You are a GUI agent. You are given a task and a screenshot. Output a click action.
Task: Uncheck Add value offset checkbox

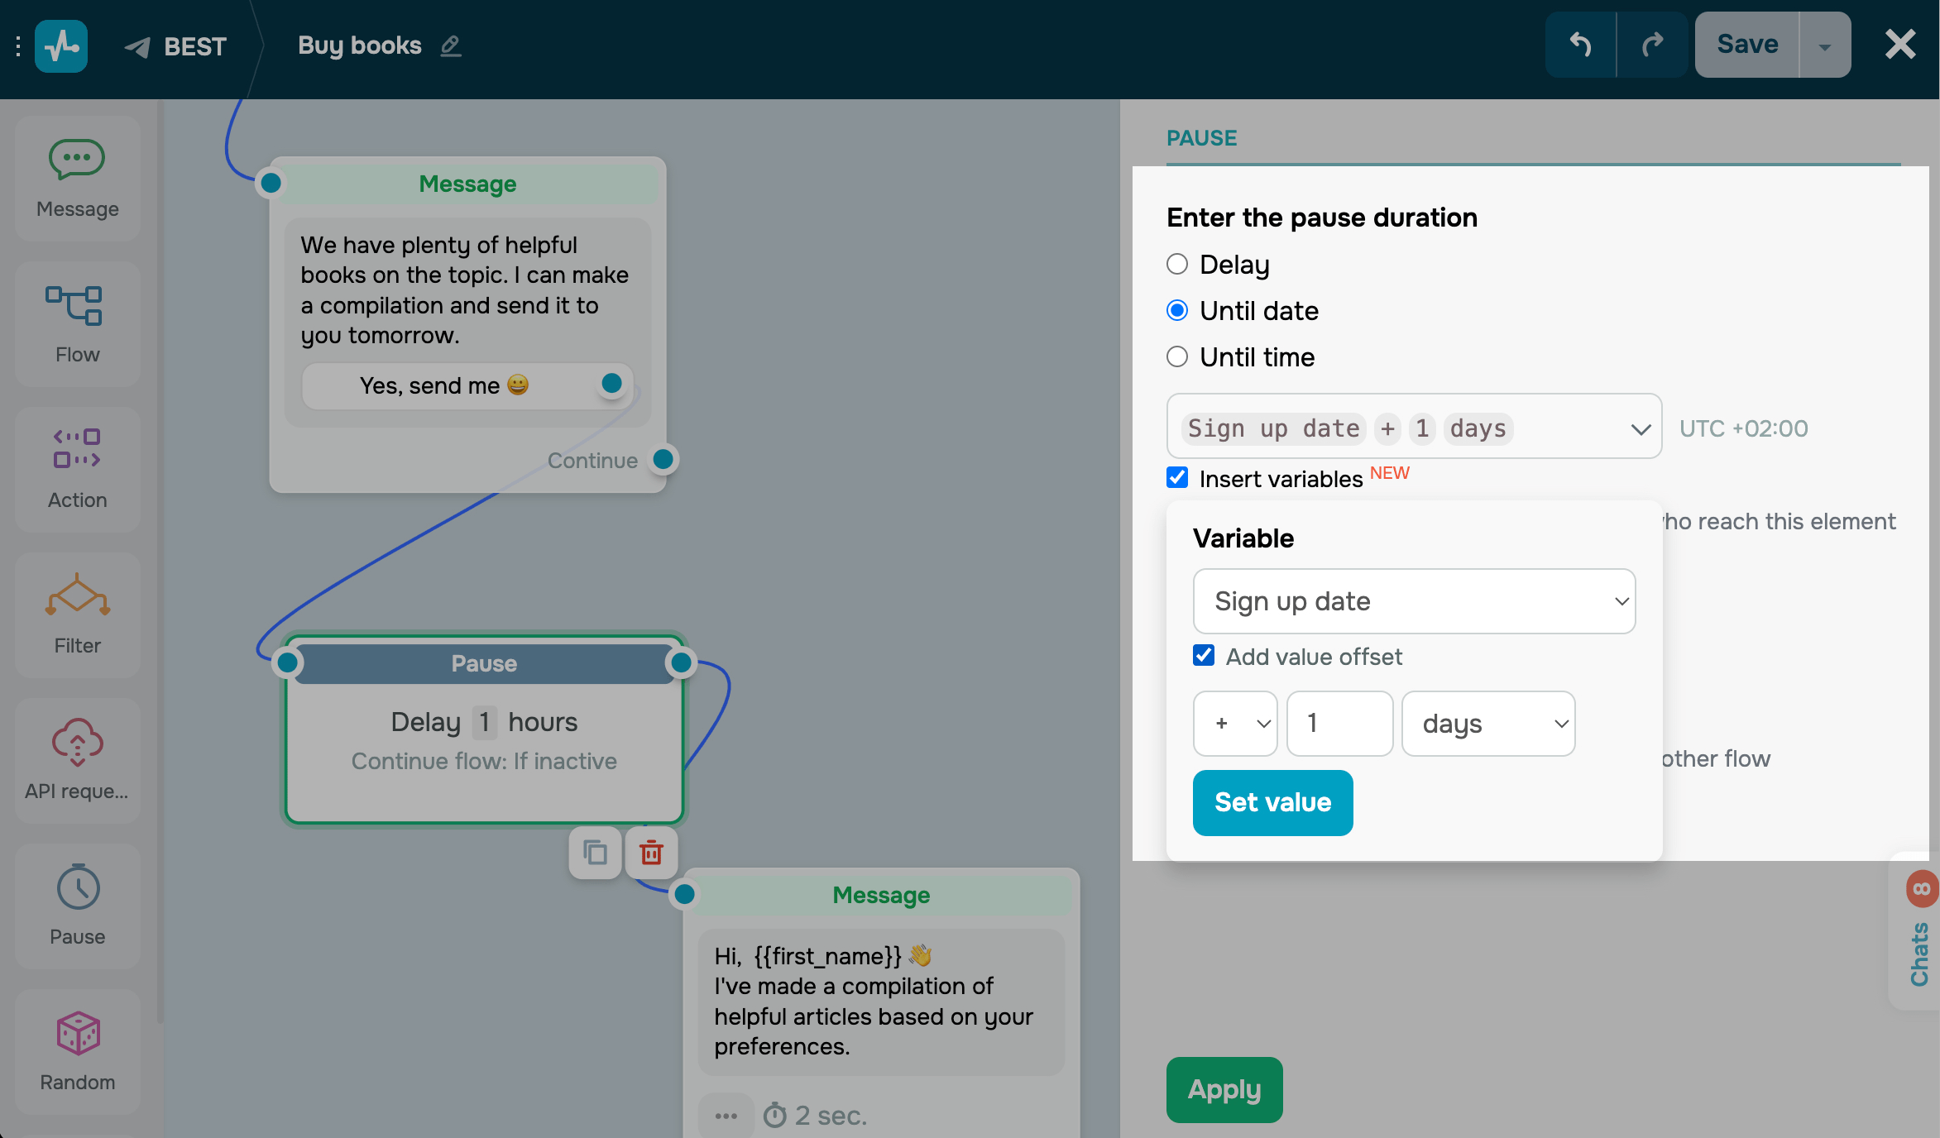coord(1204,656)
